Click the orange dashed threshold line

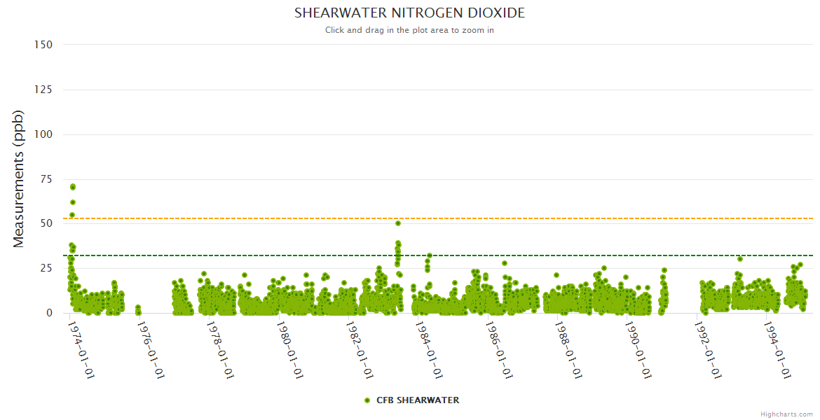click(561, 218)
